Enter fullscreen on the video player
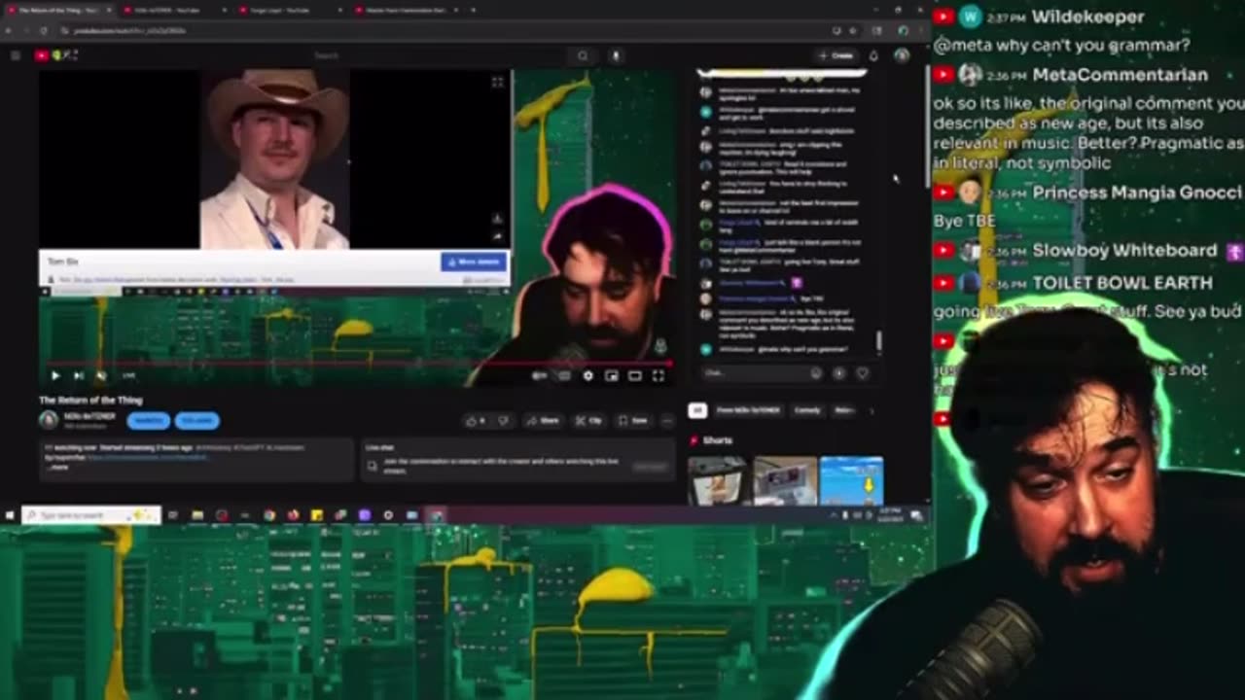This screenshot has height=700, width=1245. tap(658, 375)
